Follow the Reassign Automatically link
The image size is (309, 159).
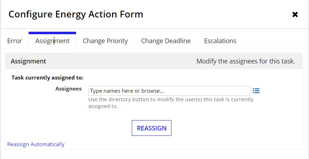pyautogui.click(x=36, y=144)
